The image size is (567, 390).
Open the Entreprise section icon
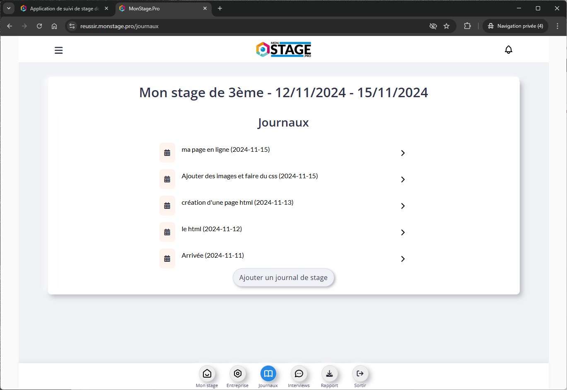[237, 374]
